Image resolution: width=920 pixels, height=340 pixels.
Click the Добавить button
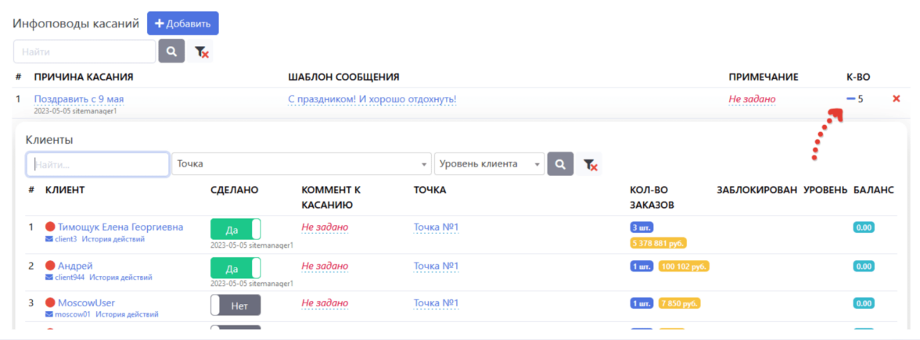coord(183,23)
